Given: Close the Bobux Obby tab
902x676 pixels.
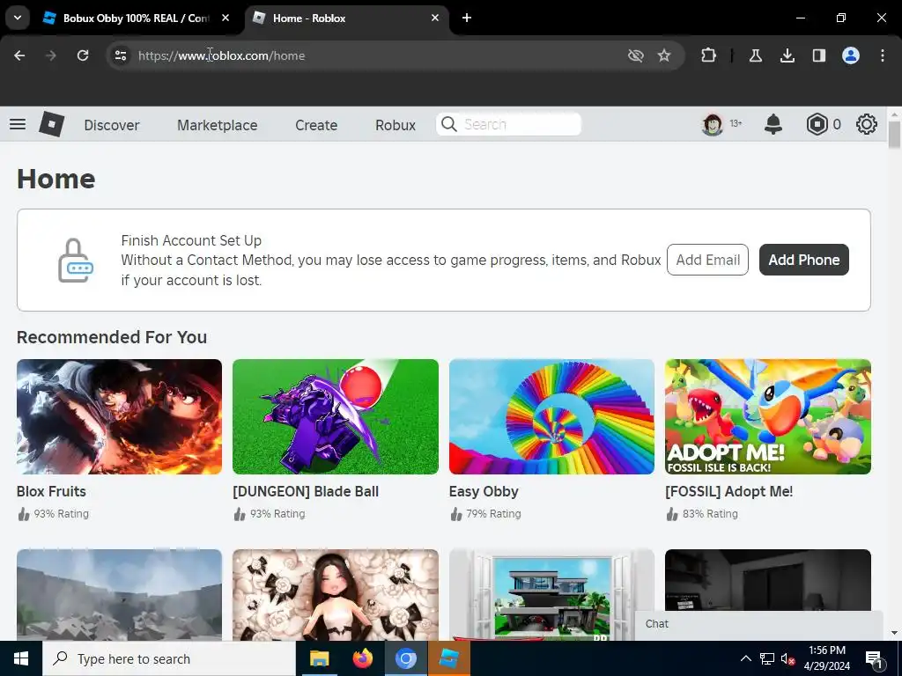Looking at the screenshot, I should (225, 18).
